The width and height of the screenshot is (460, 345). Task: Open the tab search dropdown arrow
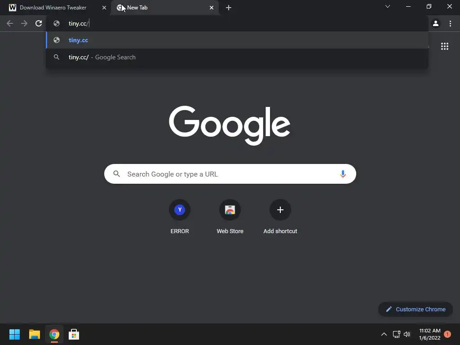coord(388,6)
